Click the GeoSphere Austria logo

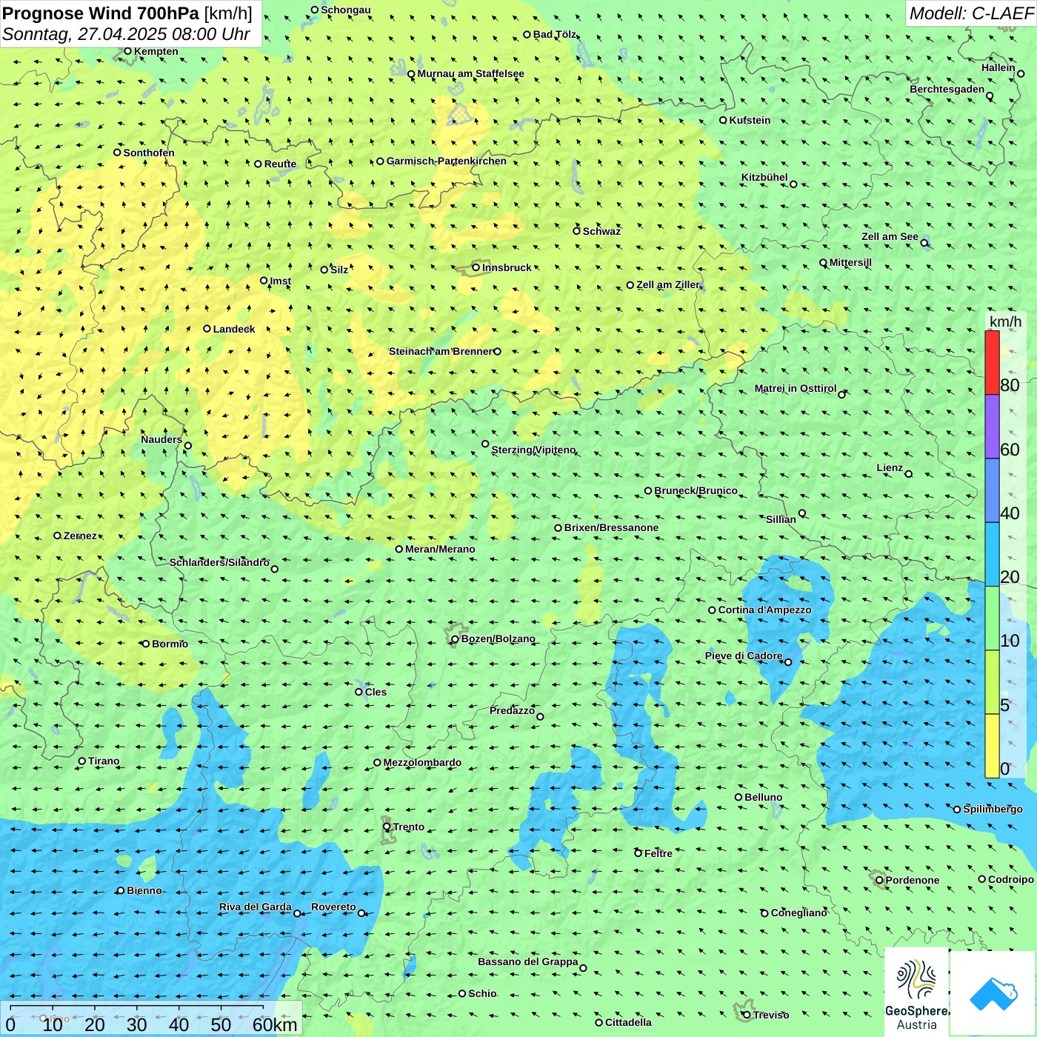[916, 993]
